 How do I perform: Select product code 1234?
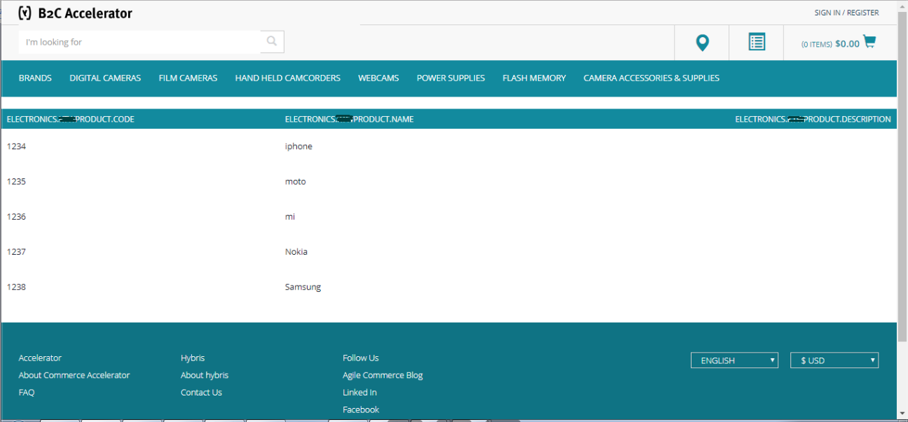point(16,146)
